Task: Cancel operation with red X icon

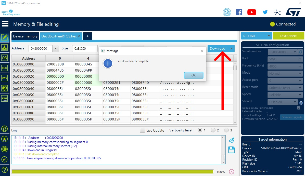Action: click(232, 171)
